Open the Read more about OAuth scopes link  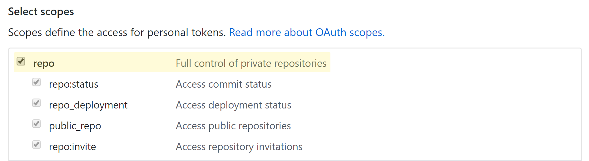307,32
